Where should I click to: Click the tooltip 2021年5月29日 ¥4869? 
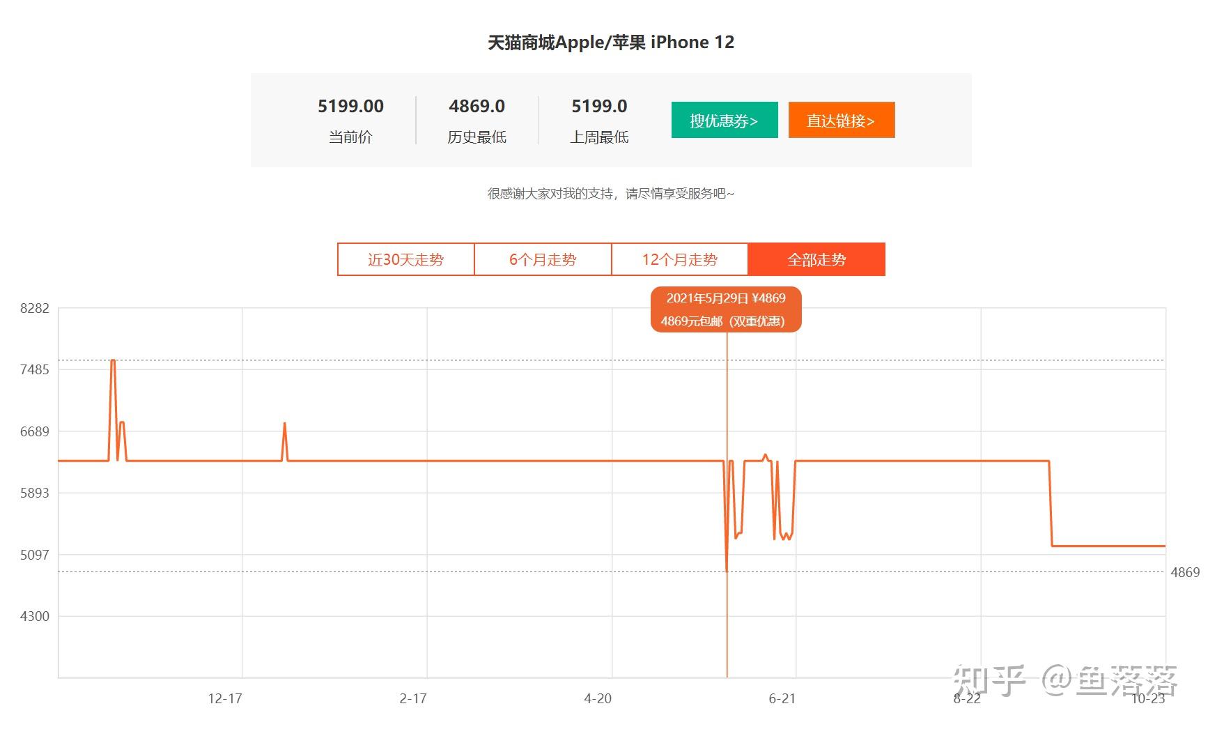click(x=726, y=298)
